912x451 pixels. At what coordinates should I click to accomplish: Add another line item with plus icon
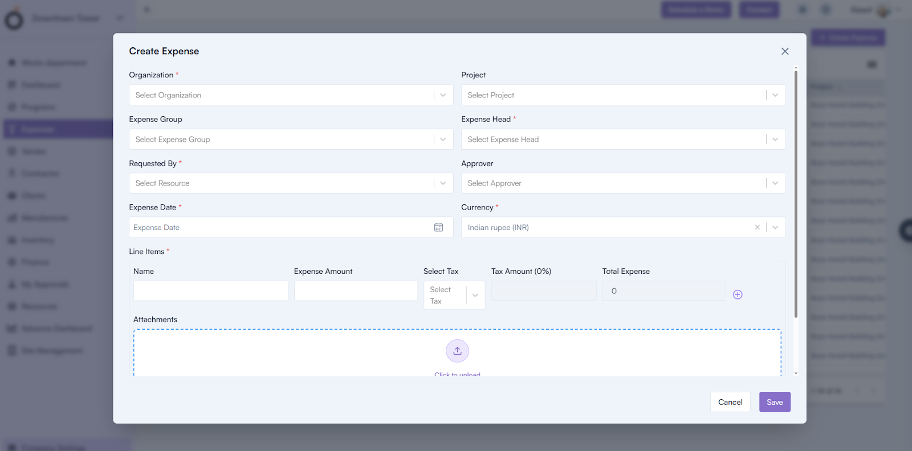tap(738, 294)
